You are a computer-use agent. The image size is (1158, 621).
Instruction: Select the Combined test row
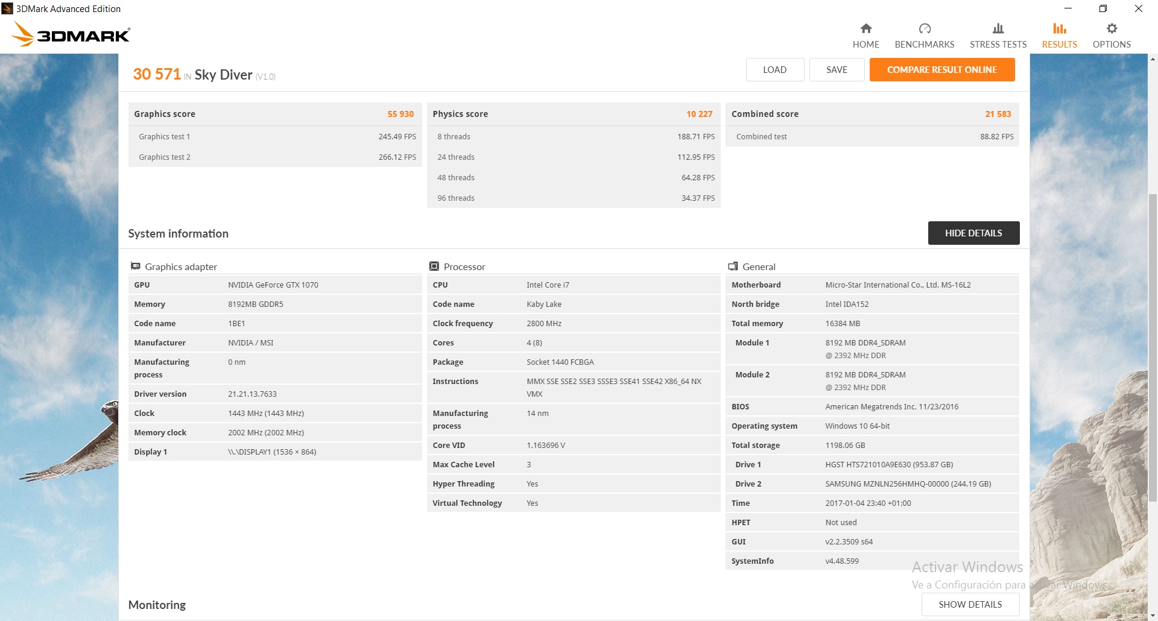coord(872,136)
